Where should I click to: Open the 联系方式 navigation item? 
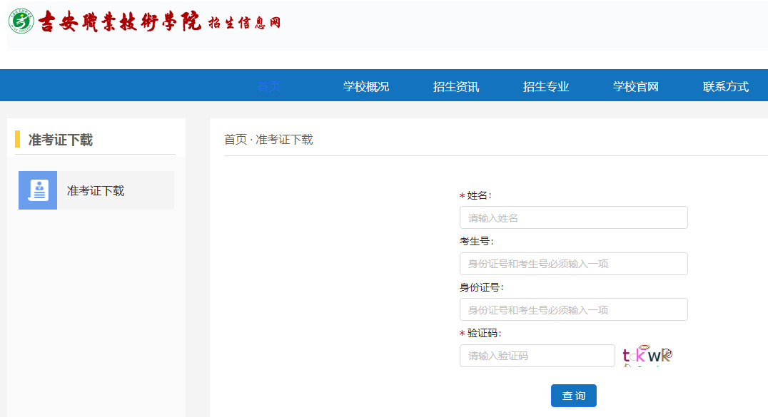tap(726, 87)
